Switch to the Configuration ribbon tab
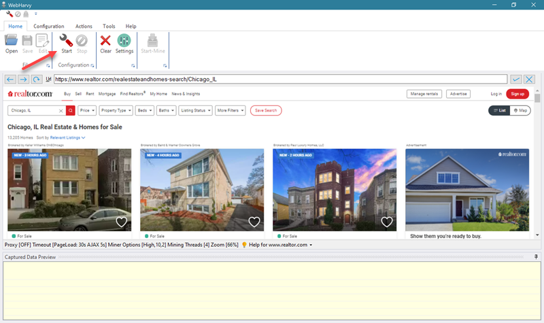 click(x=48, y=26)
